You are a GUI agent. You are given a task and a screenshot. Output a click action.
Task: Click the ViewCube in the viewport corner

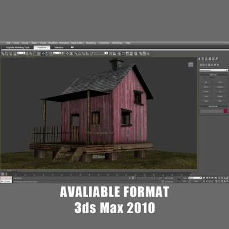coord(191,65)
